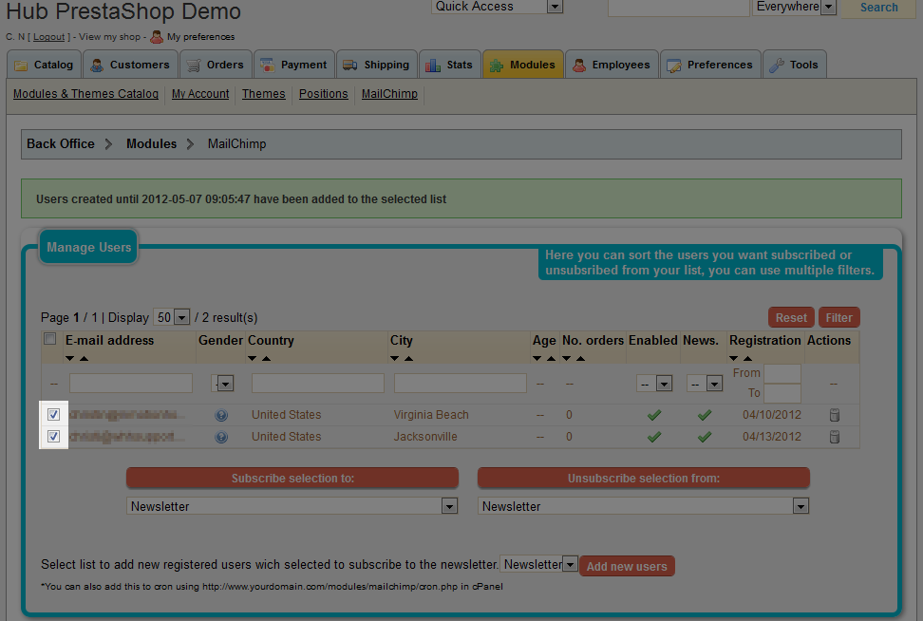Delete the Virginia Beach user with trash icon
The width and height of the screenshot is (923, 621).
(x=835, y=415)
